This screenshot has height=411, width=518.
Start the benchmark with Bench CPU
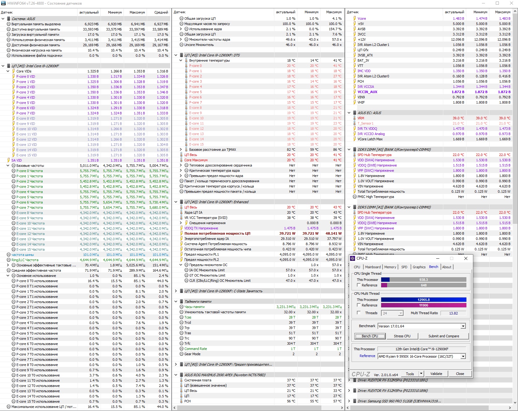[370, 336]
